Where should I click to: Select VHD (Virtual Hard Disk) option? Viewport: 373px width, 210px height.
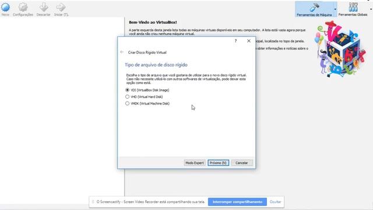pos(144,97)
